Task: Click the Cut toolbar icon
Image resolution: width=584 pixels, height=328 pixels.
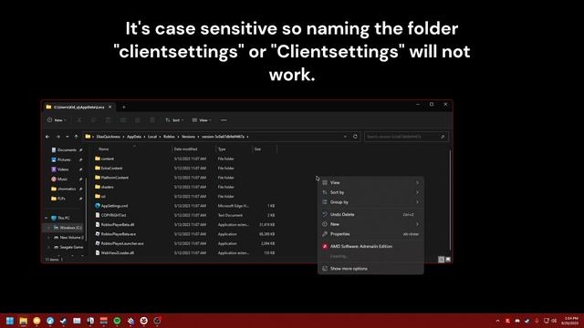Action: [79, 120]
